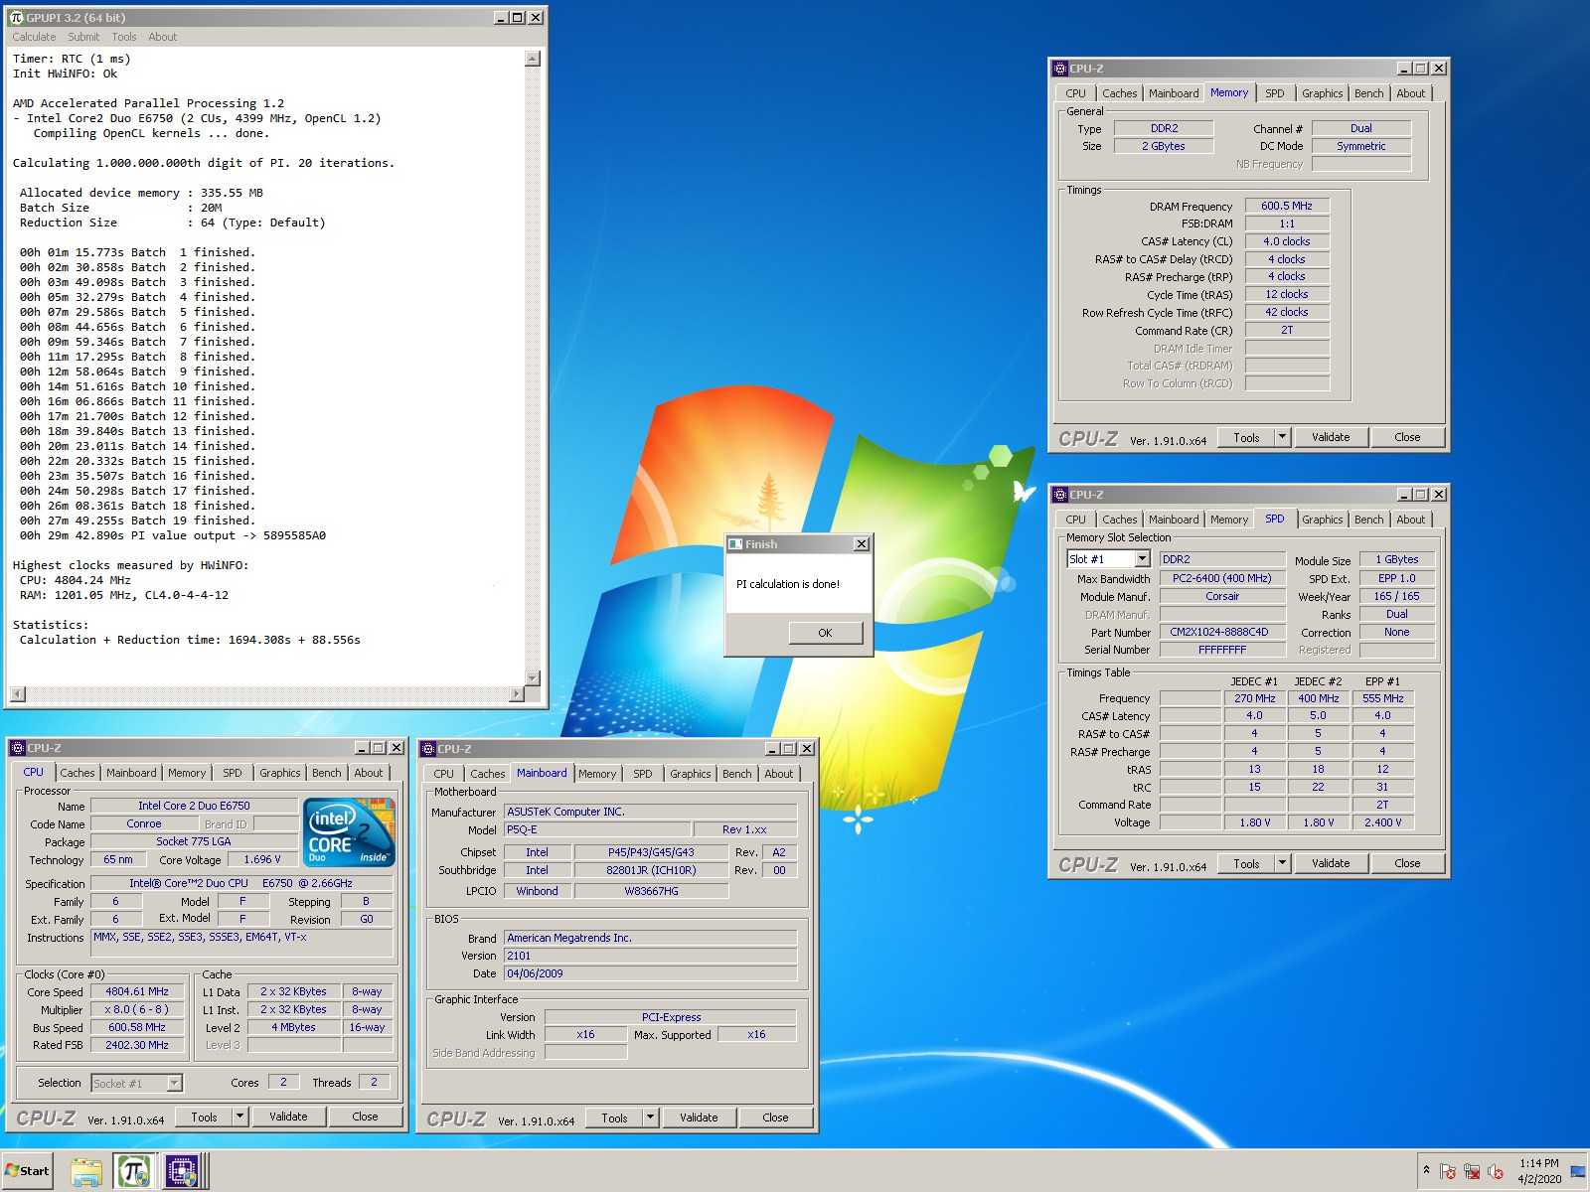Click Tools button in CPU-Z CPU window
The width and height of the screenshot is (1590, 1192).
click(204, 1117)
